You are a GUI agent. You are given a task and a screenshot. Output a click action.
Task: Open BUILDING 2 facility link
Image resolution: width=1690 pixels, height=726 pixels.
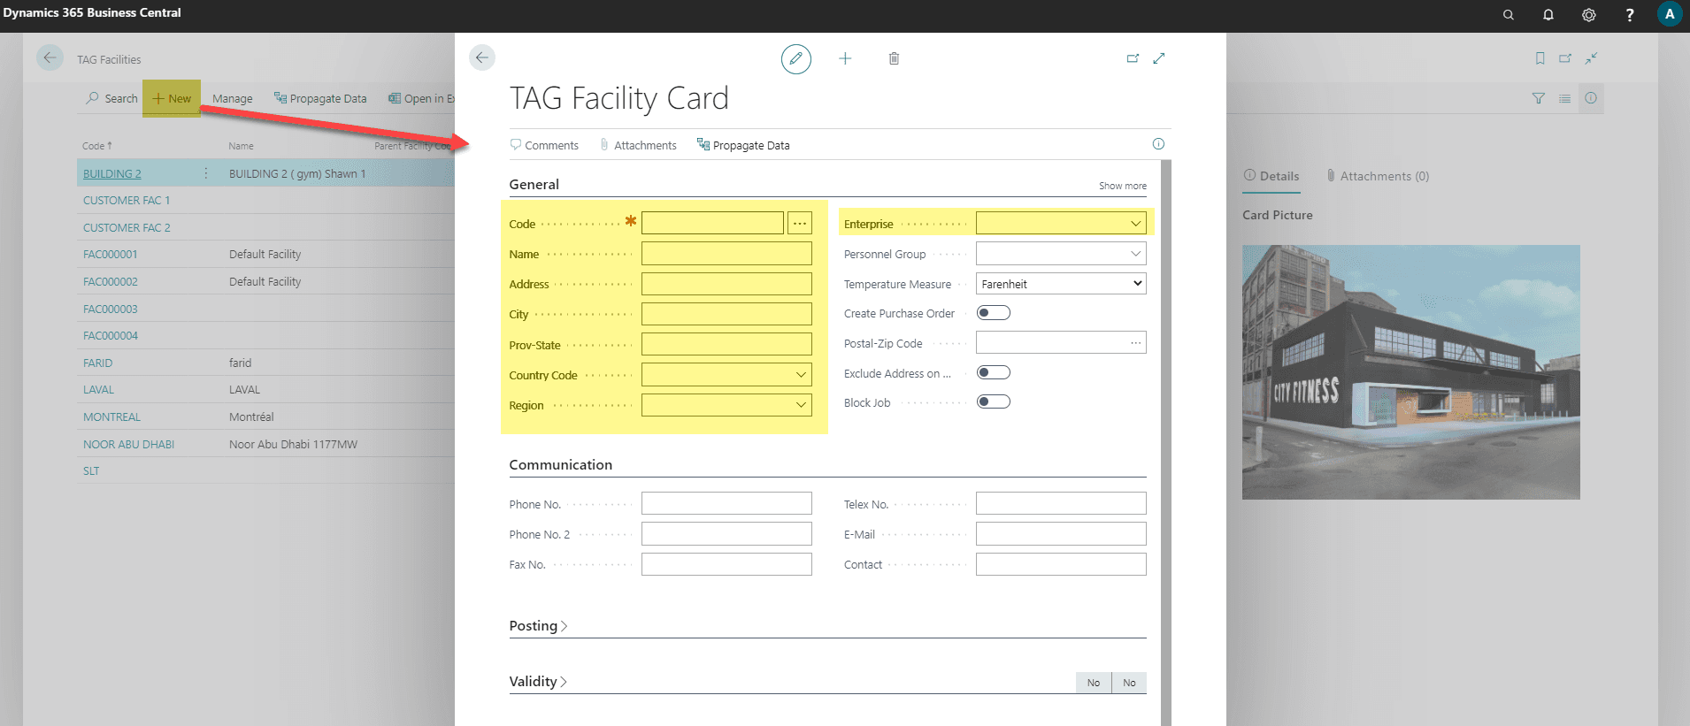[112, 173]
